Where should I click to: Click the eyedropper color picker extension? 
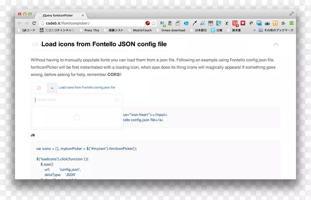pos(195,23)
